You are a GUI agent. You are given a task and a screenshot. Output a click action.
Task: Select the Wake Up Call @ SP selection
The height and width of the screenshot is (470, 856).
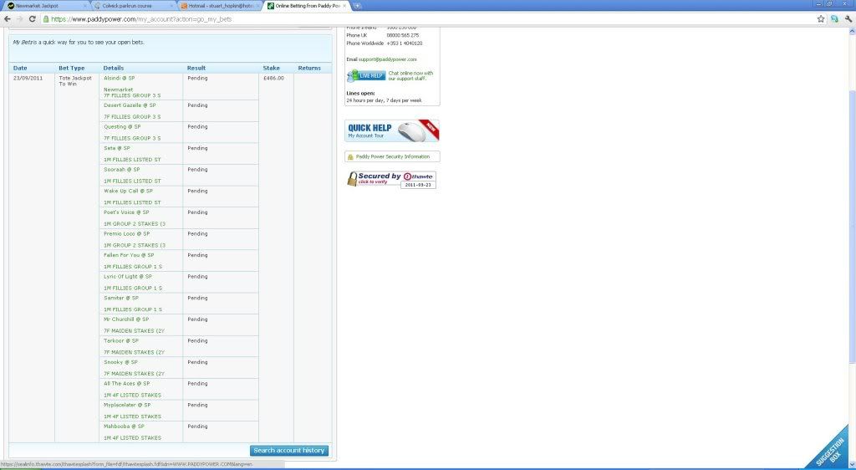(x=128, y=191)
